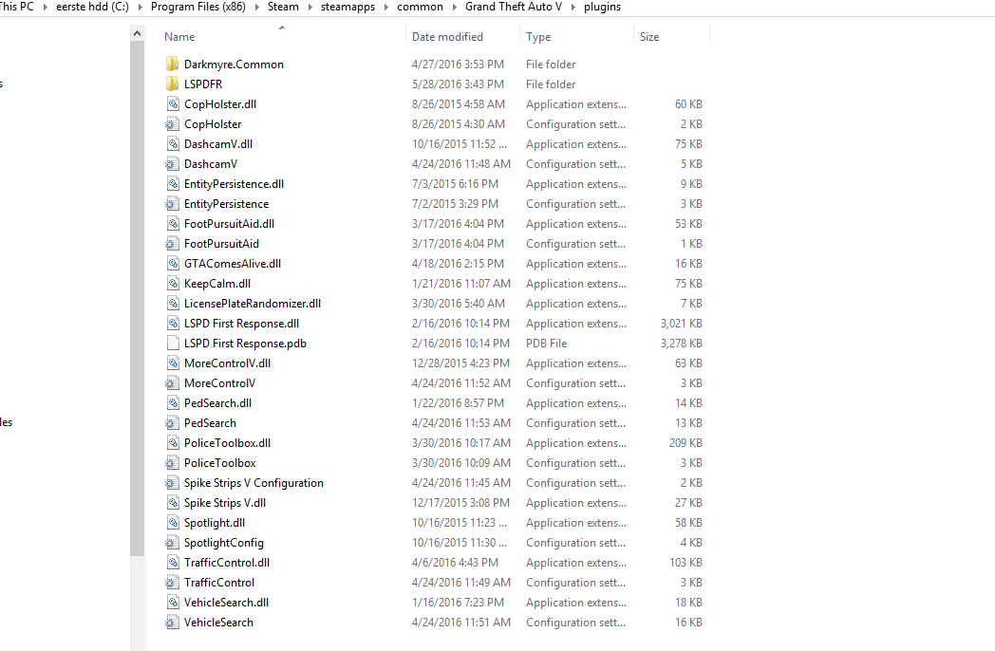Image resolution: width=995 pixels, height=651 pixels.
Task: Expand the breadcrumb arrow after Program Files (x86)
Action: (x=257, y=7)
